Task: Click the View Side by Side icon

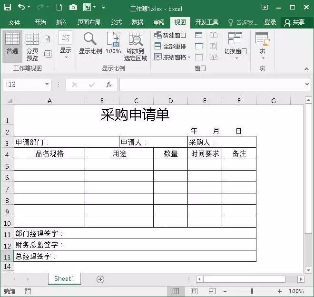Action: click(214, 35)
